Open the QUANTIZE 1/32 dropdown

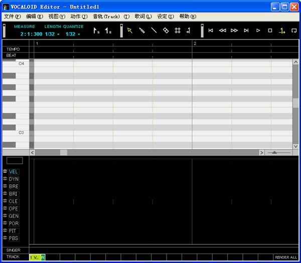73,35
